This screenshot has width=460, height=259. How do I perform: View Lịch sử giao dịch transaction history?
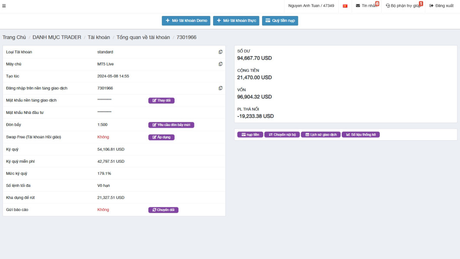321,135
